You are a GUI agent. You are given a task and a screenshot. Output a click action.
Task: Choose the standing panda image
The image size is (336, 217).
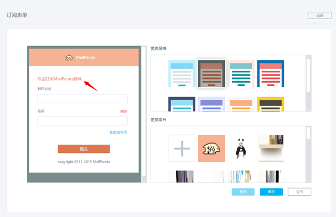click(x=241, y=148)
